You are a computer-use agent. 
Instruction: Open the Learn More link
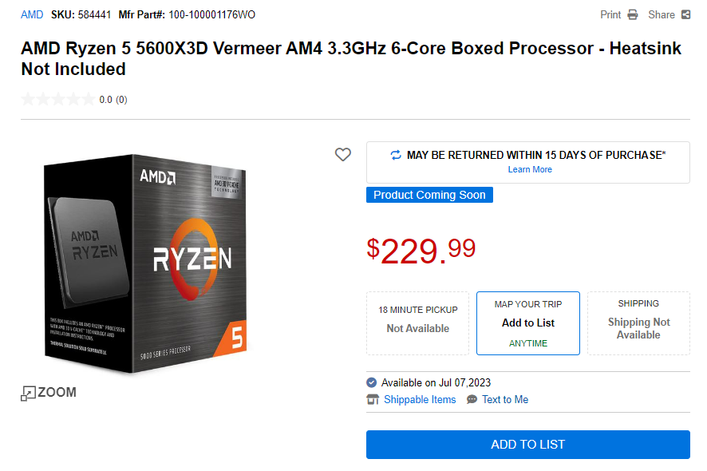click(x=530, y=169)
